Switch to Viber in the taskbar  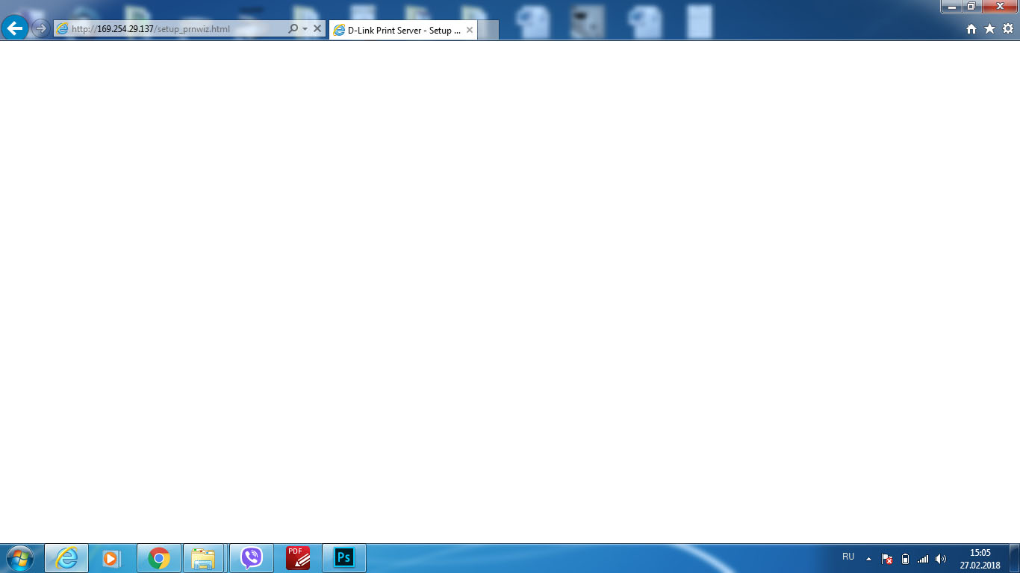[252, 558]
